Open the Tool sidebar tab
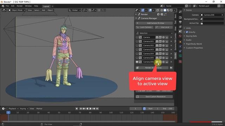Image resolution: width=225 pixels, height=126 pixels. point(175,22)
